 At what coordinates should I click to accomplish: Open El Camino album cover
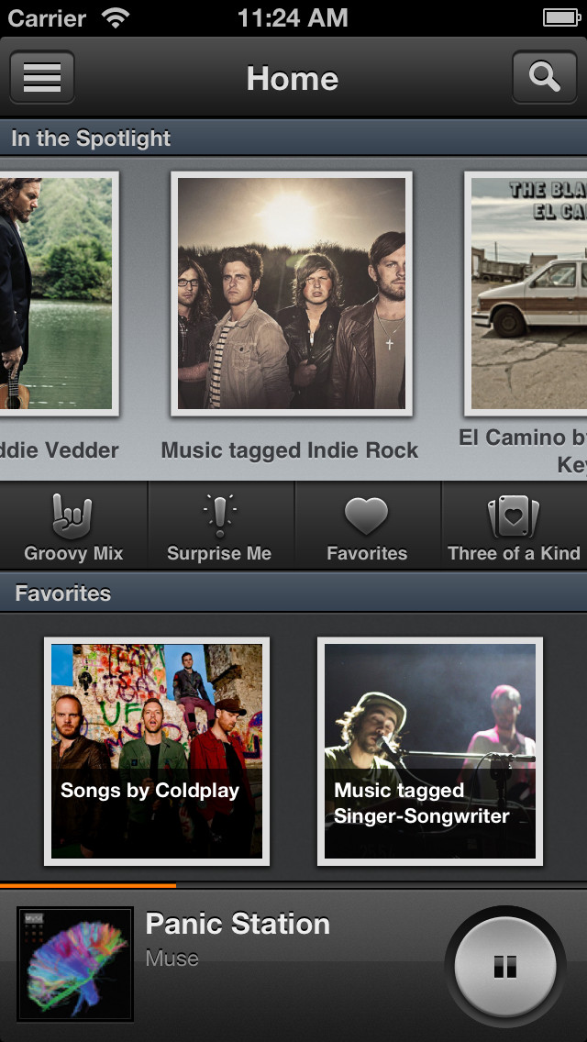click(526, 294)
